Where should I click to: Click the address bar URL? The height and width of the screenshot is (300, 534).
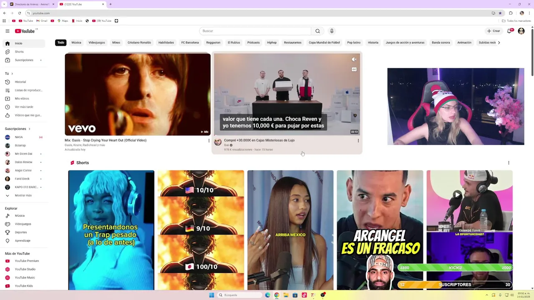(41, 13)
